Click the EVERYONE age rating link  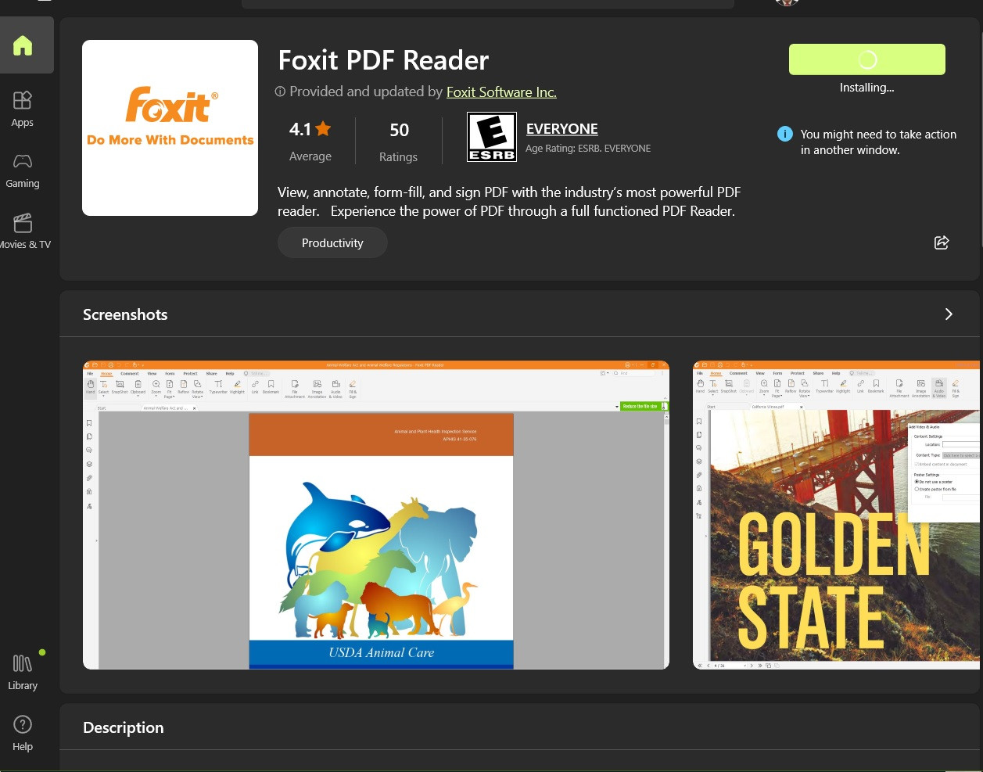point(561,128)
